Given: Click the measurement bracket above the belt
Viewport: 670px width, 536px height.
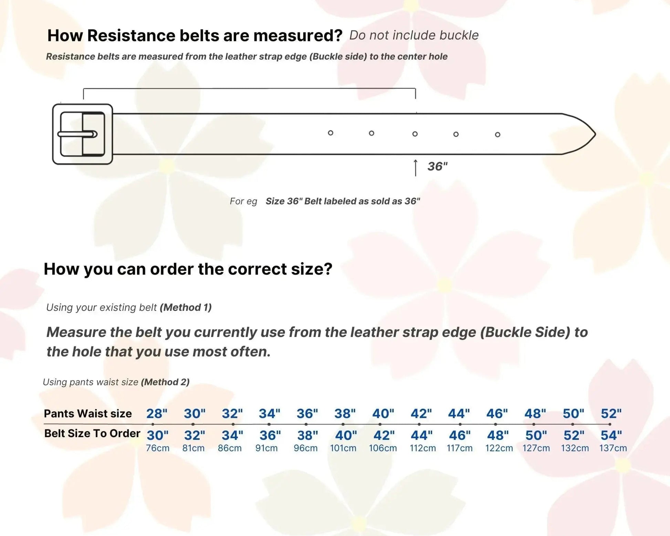Looking at the screenshot, I should tap(249, 93).
